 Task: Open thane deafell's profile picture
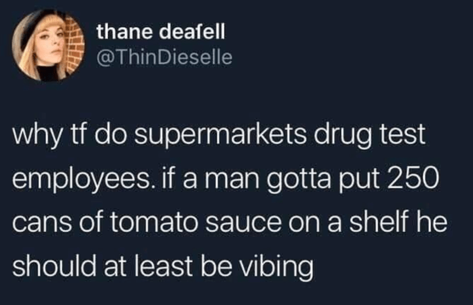pyautogui.click(x=48, y=46)
